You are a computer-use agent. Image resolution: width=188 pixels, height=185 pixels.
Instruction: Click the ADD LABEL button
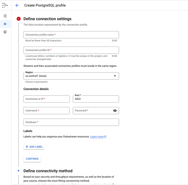[x=34, y=147]
